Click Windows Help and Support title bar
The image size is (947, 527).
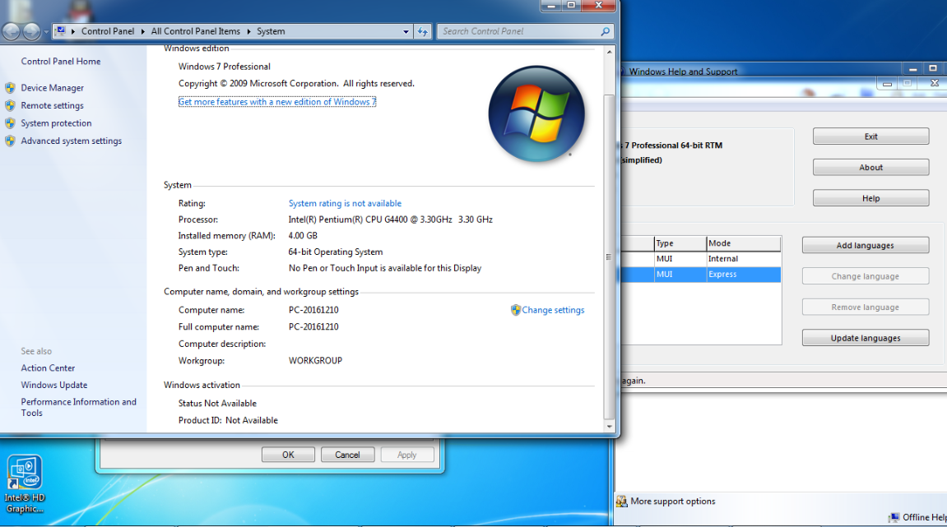(x=761, y=71)
